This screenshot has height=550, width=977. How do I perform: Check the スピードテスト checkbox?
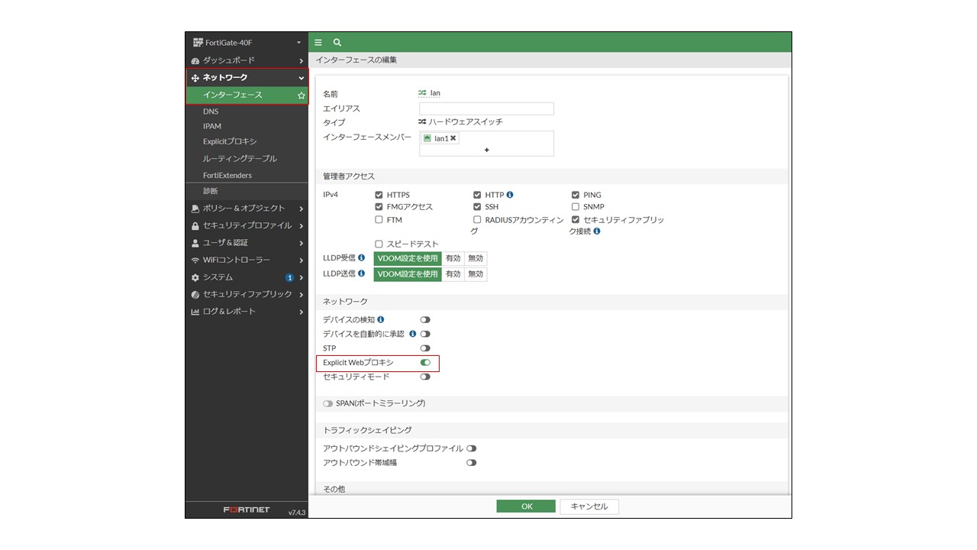pyautogui.click(x=379, y=244)
